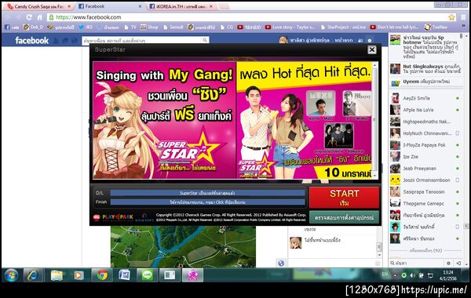The height and width of the screenshot is (298, 471).
Task: Click the SuperStar banner vertical scrollbar
Action: click(x=374, y=120)
